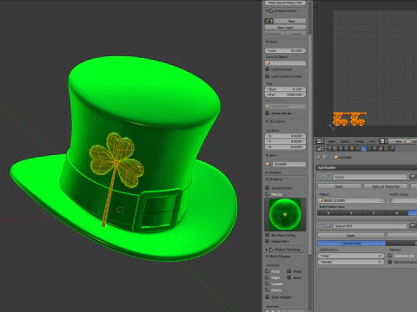Screen dimensions: 417x312
Task: Click the CLOVER object icon in the breadcrumb
Action: (x=336, y=158)
